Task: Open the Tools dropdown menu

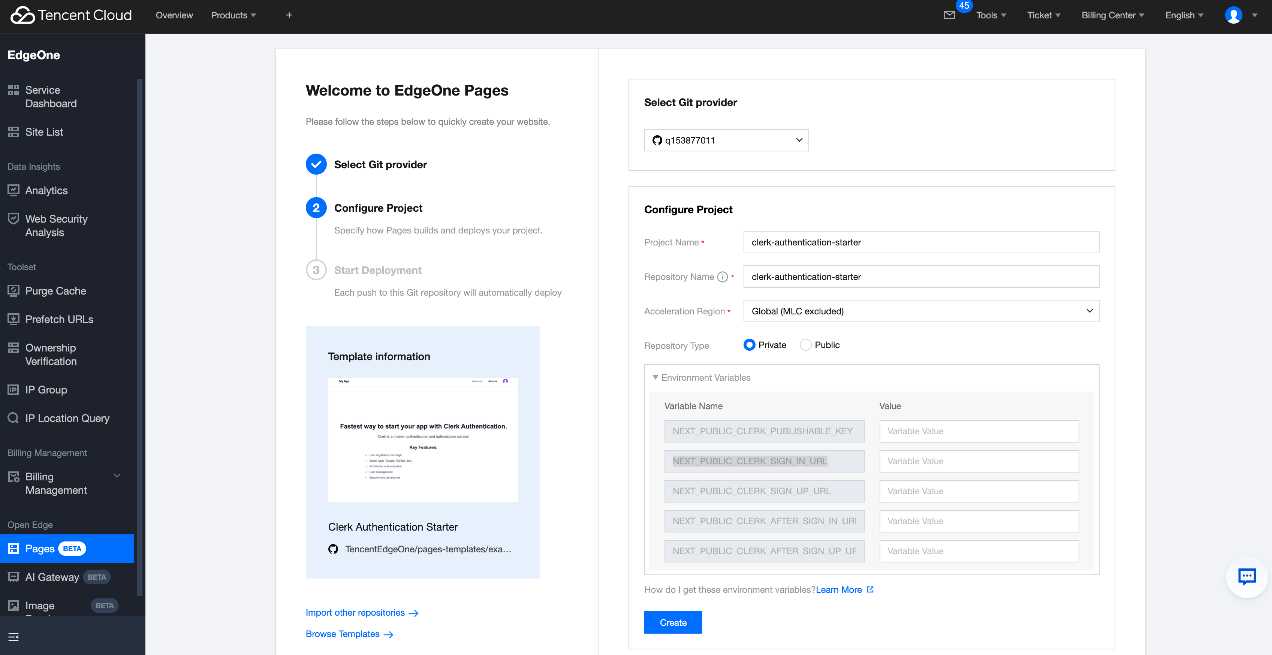Action: [x=991, y=15]
